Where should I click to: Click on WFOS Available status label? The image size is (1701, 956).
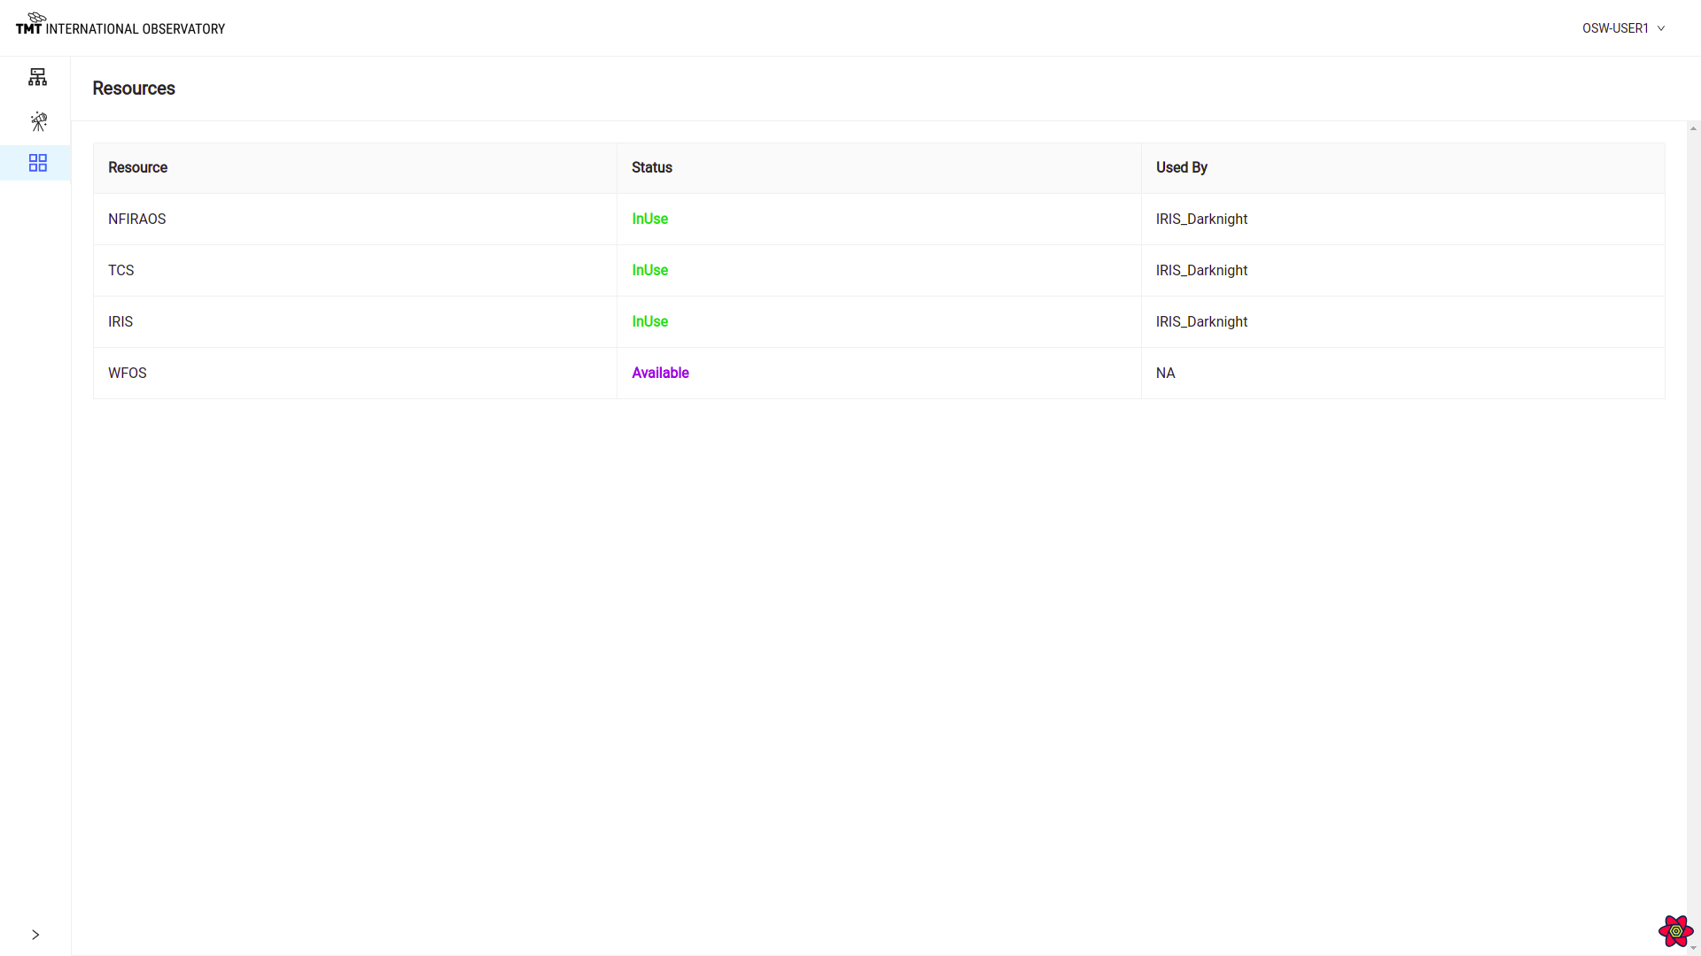point(660,373)
